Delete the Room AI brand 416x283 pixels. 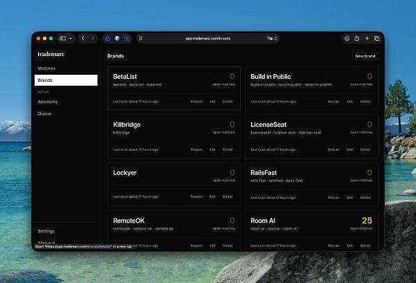click(365, 246)
